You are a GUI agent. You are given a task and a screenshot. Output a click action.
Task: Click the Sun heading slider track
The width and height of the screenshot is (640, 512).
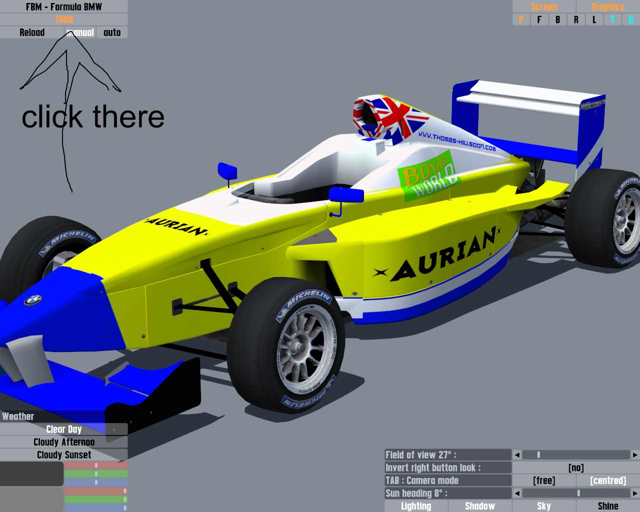tap(576, 493)
